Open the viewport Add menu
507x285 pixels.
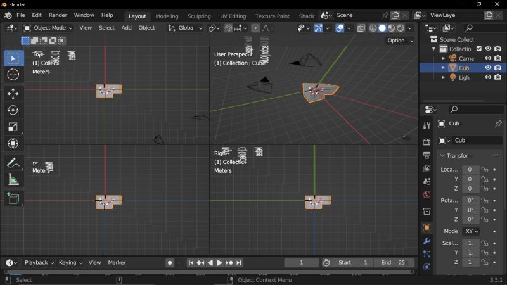pos(126,28)
